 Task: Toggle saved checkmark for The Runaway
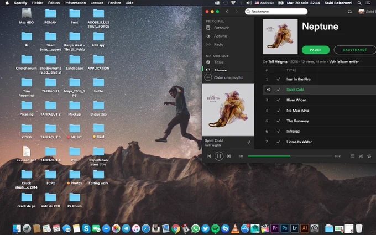278,121
